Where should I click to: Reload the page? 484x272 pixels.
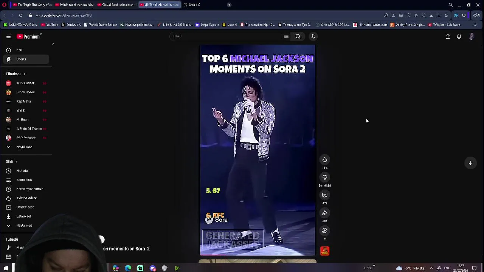coord(21,15)
